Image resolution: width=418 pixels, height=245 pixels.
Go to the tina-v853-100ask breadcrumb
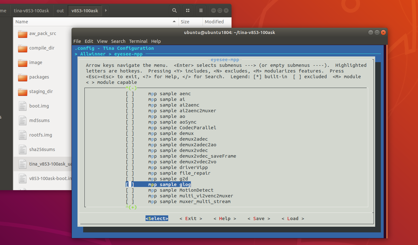tap(31, 10)
